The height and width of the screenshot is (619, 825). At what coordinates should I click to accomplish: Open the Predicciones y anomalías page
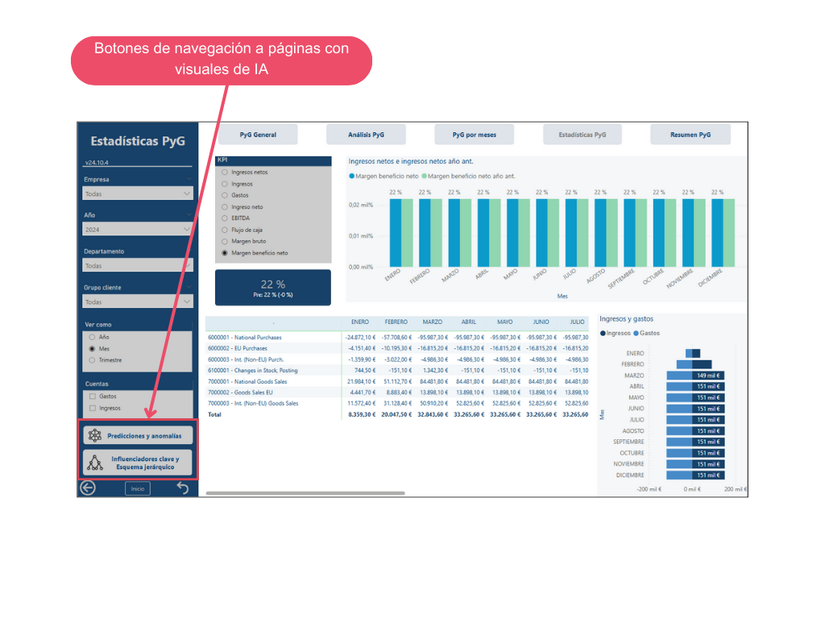point(138,435)
